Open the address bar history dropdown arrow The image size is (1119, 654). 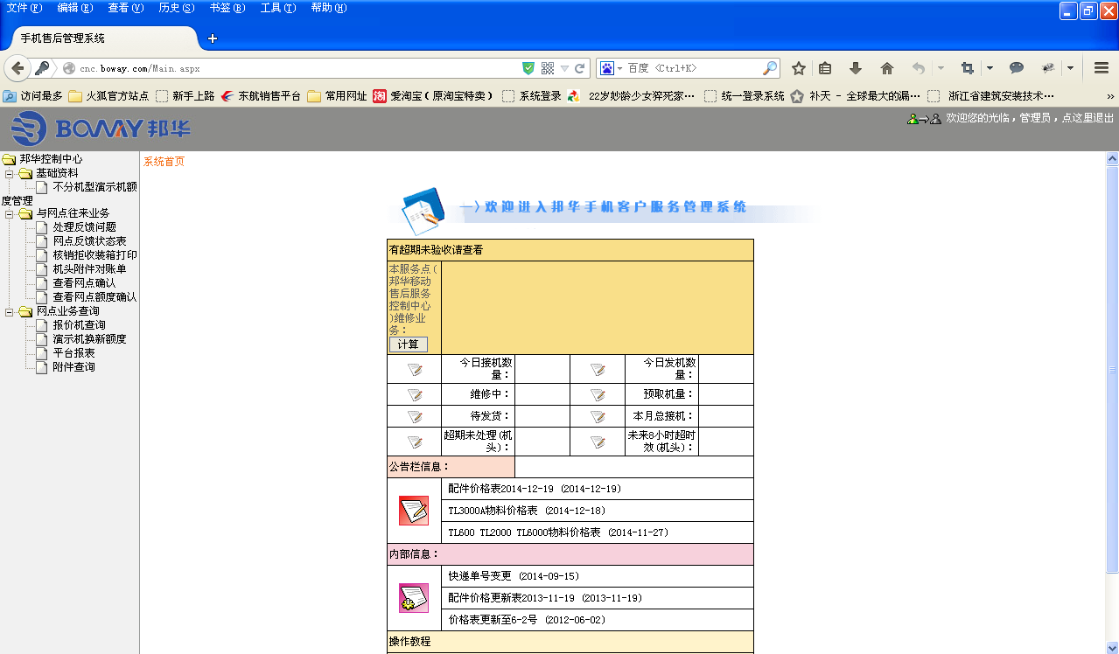[564, 68]
